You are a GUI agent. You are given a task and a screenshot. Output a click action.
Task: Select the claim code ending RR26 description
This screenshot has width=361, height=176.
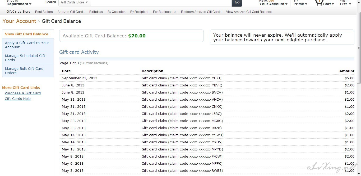coord(182,128)
